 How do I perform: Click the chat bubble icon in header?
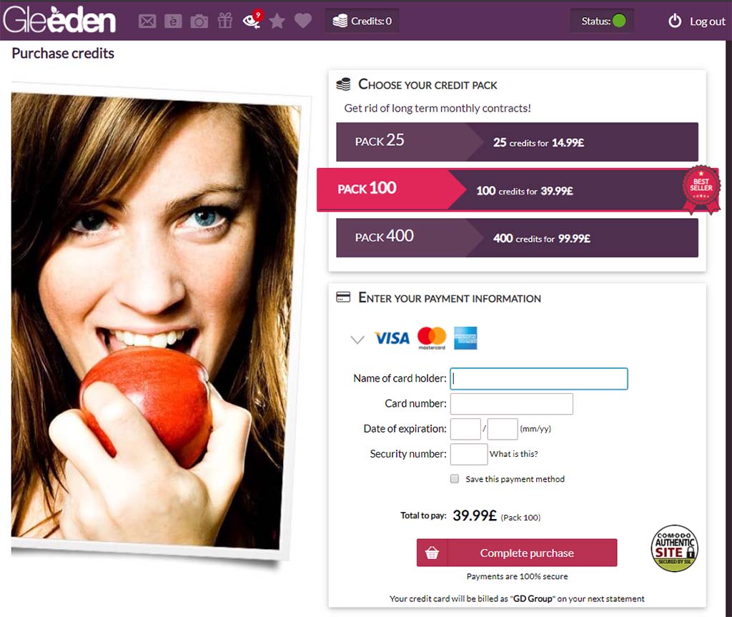(x=173, y=21)
